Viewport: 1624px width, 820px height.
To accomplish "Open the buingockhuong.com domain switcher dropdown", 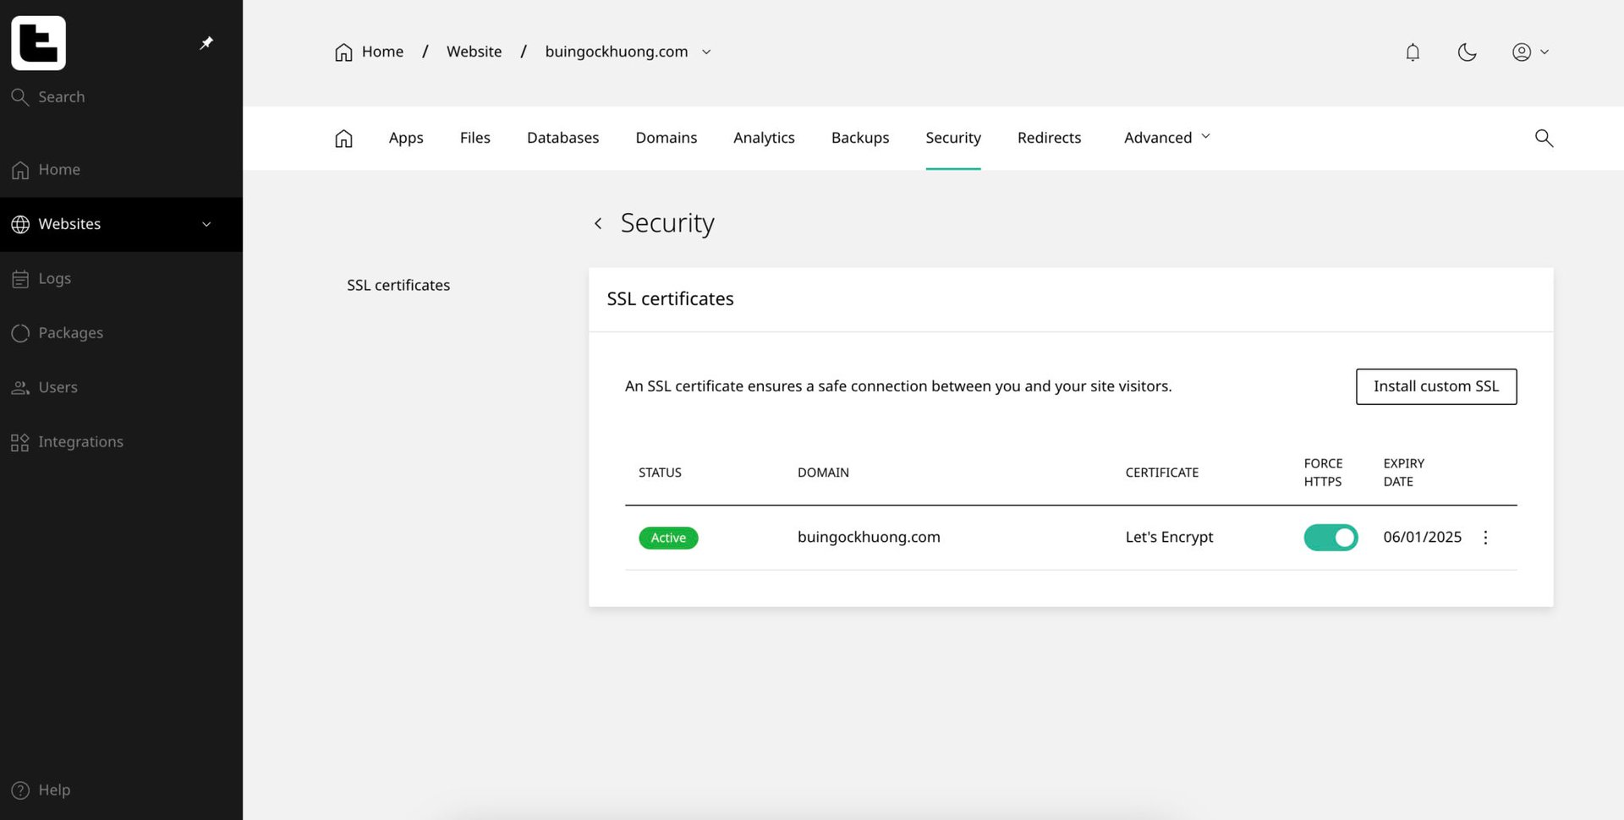I will click(x=707, y=52).
